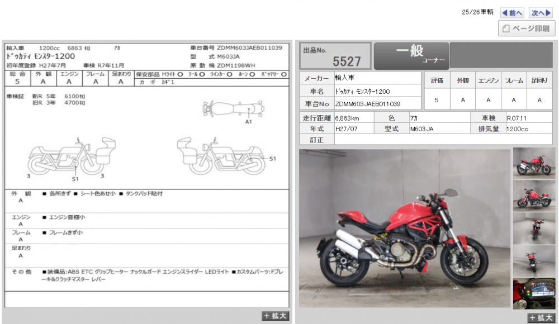Viewport: 559px width, 324px height.
Task: Select the 25/26車輌 vehicle counter text
Action: coord(477,12)
